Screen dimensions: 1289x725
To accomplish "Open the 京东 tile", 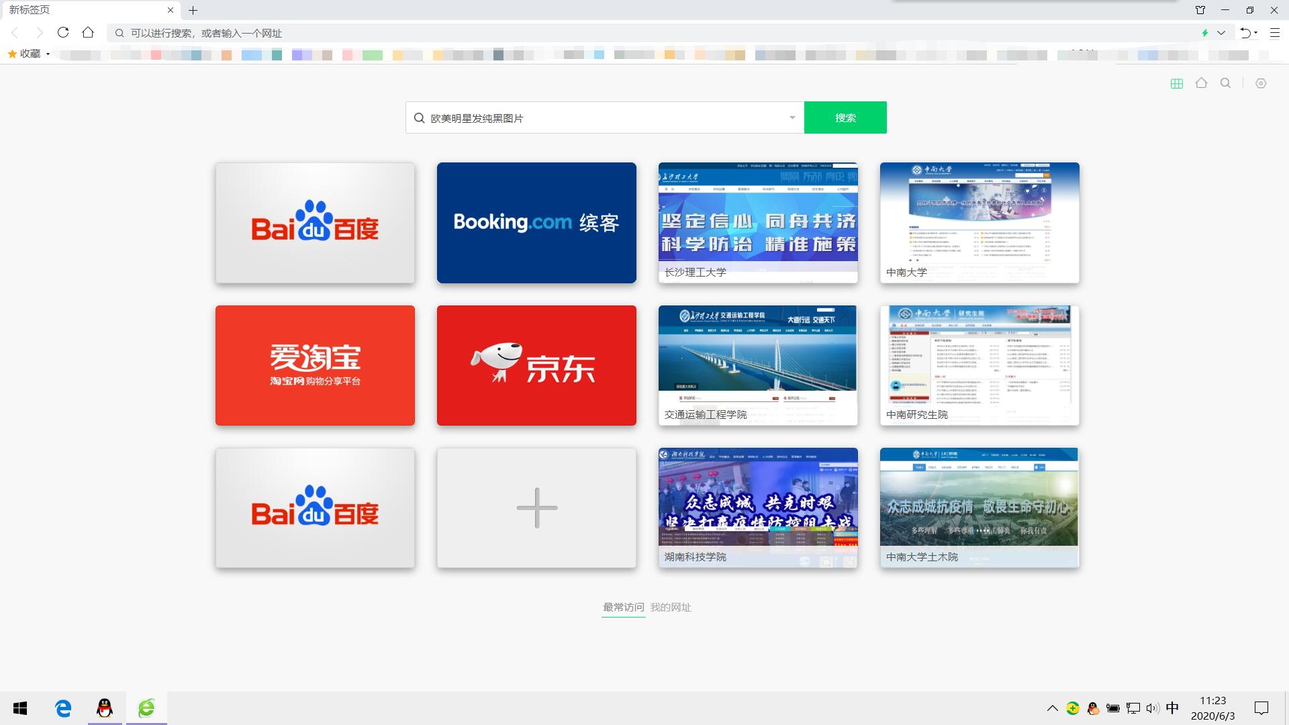I will (x=536, y=365).
